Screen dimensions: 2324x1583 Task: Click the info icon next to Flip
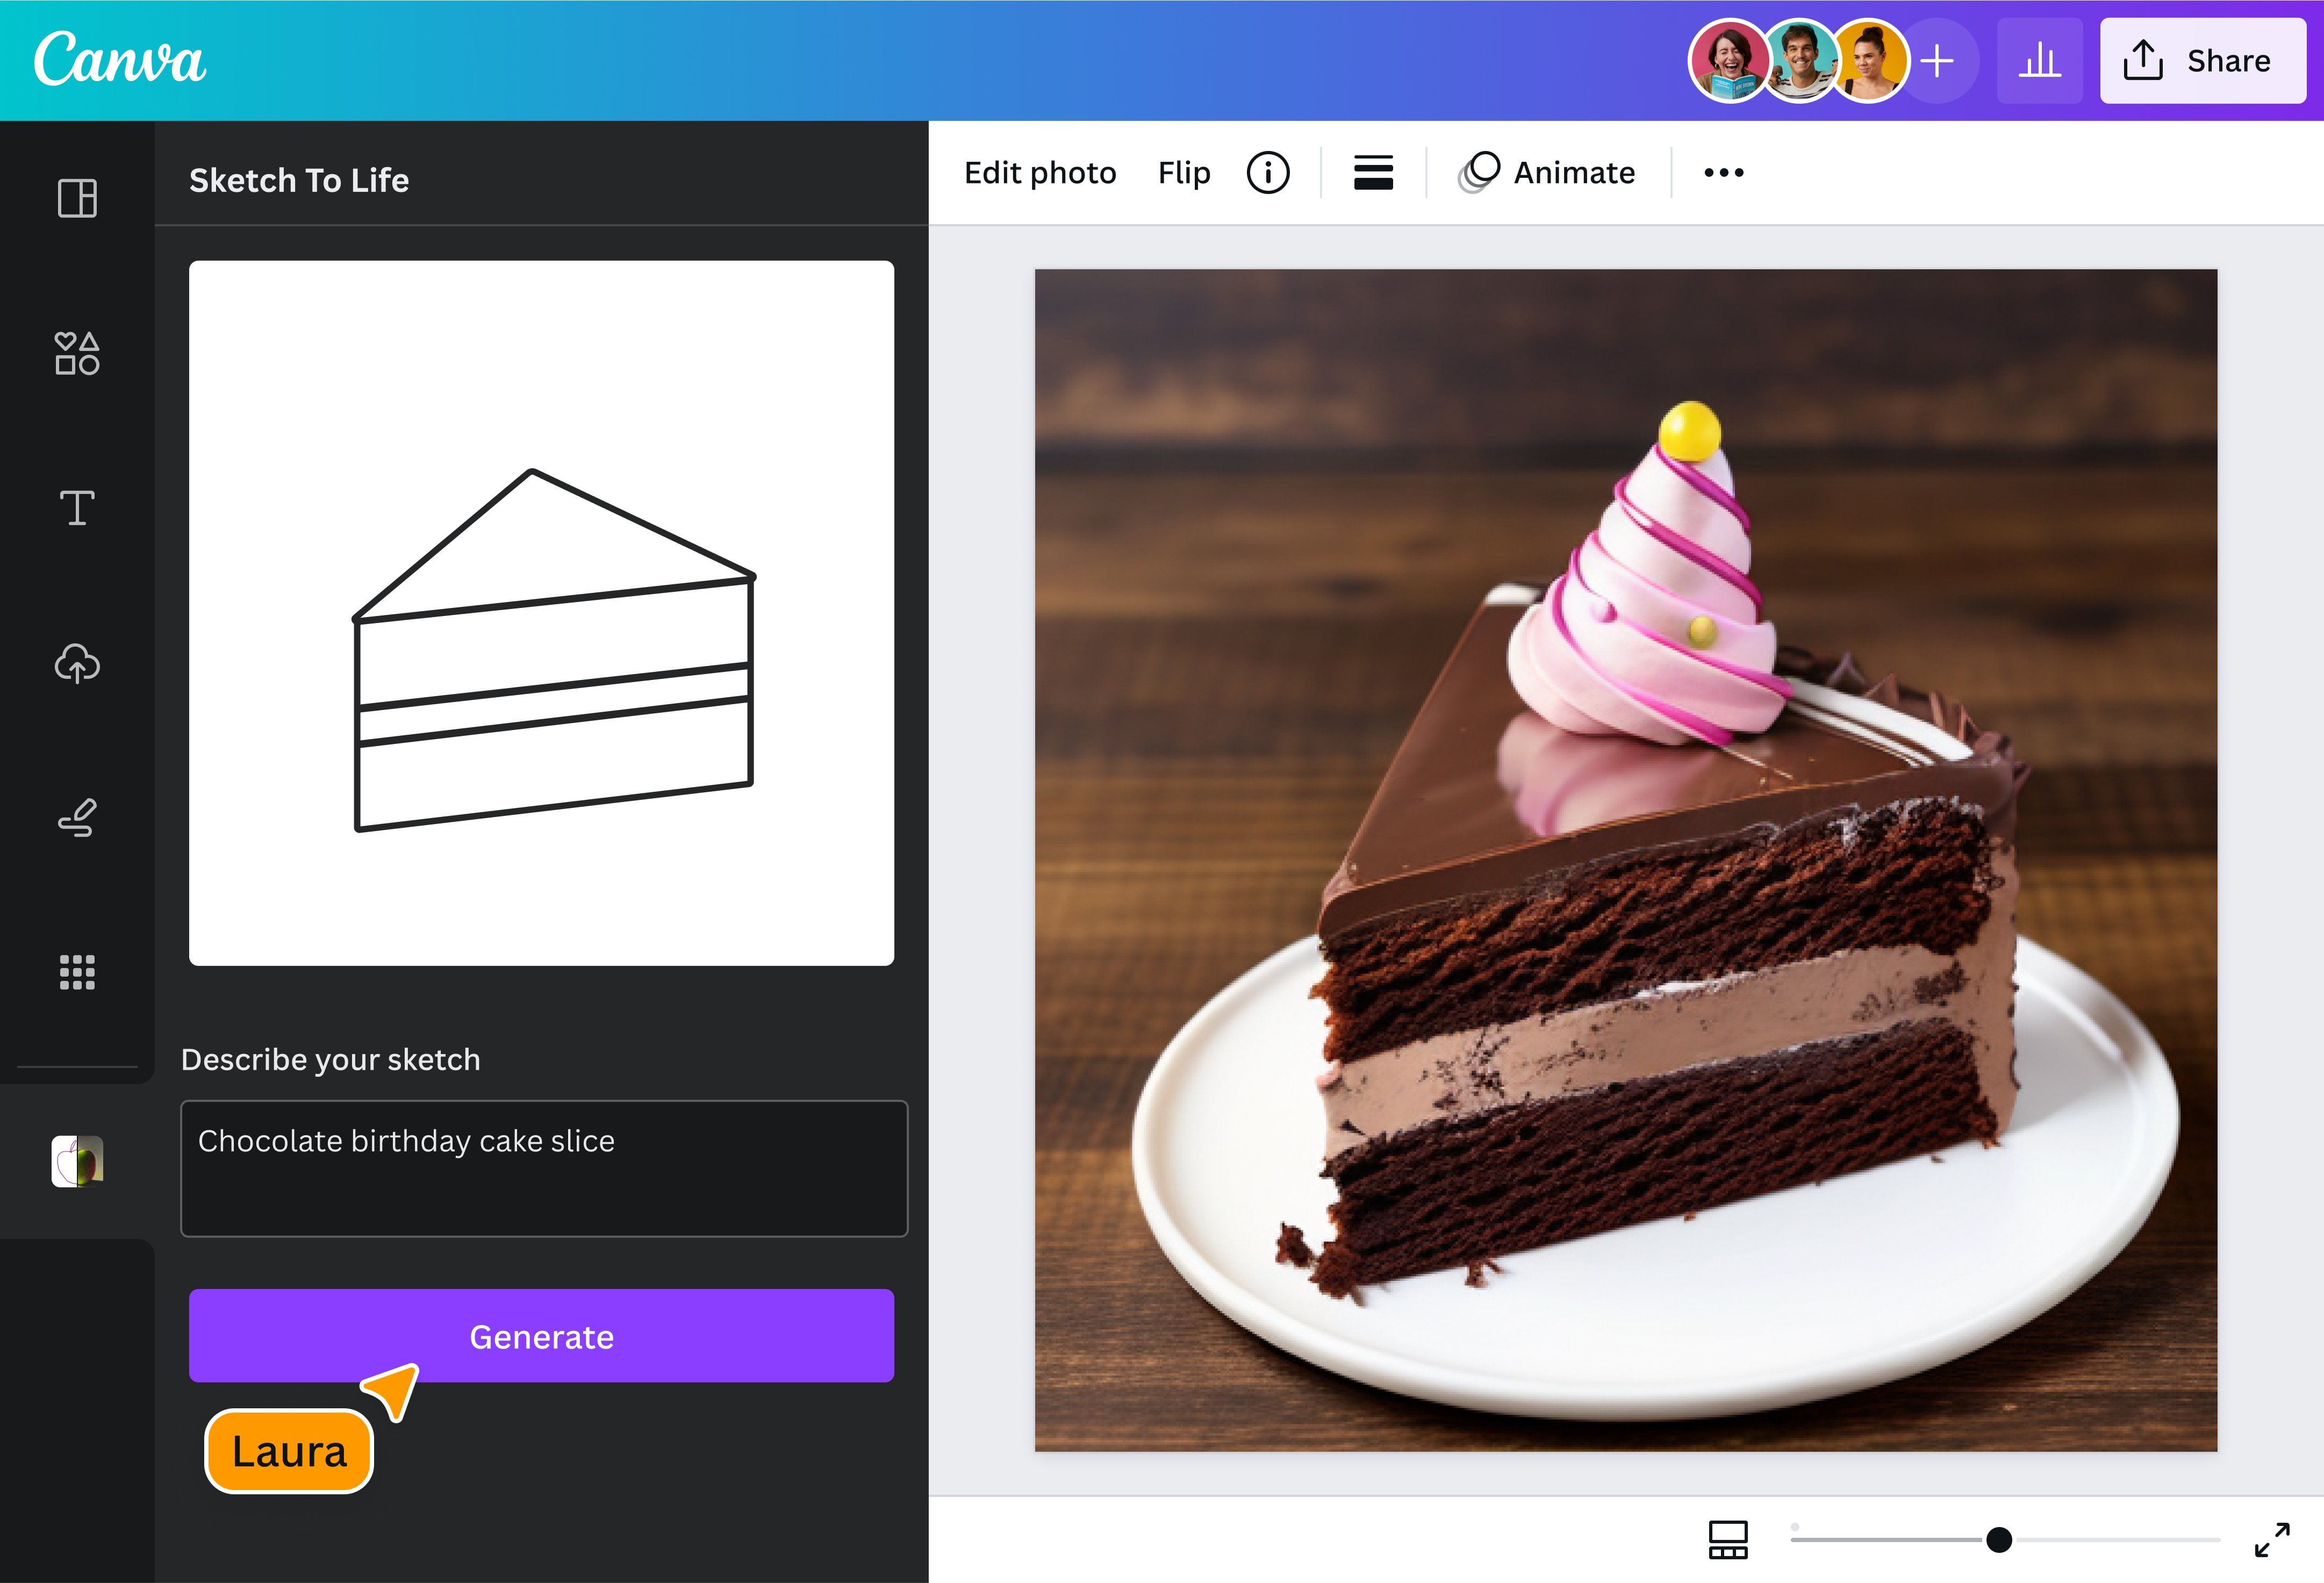(1268, 171)
